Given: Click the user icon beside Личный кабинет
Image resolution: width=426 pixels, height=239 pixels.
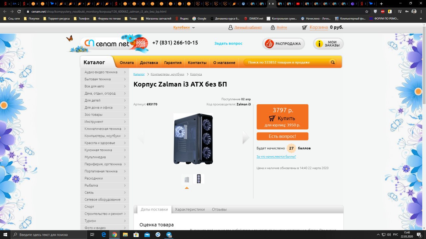Looking at the screenshot, I should coord(231,28).
